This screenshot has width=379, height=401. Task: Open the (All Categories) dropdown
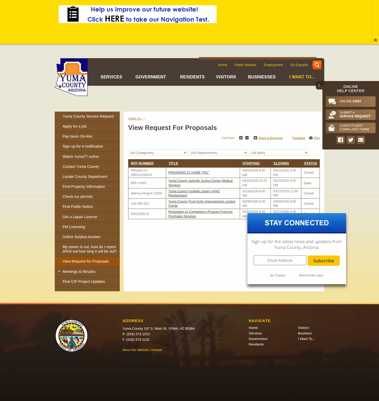point(157,153)
